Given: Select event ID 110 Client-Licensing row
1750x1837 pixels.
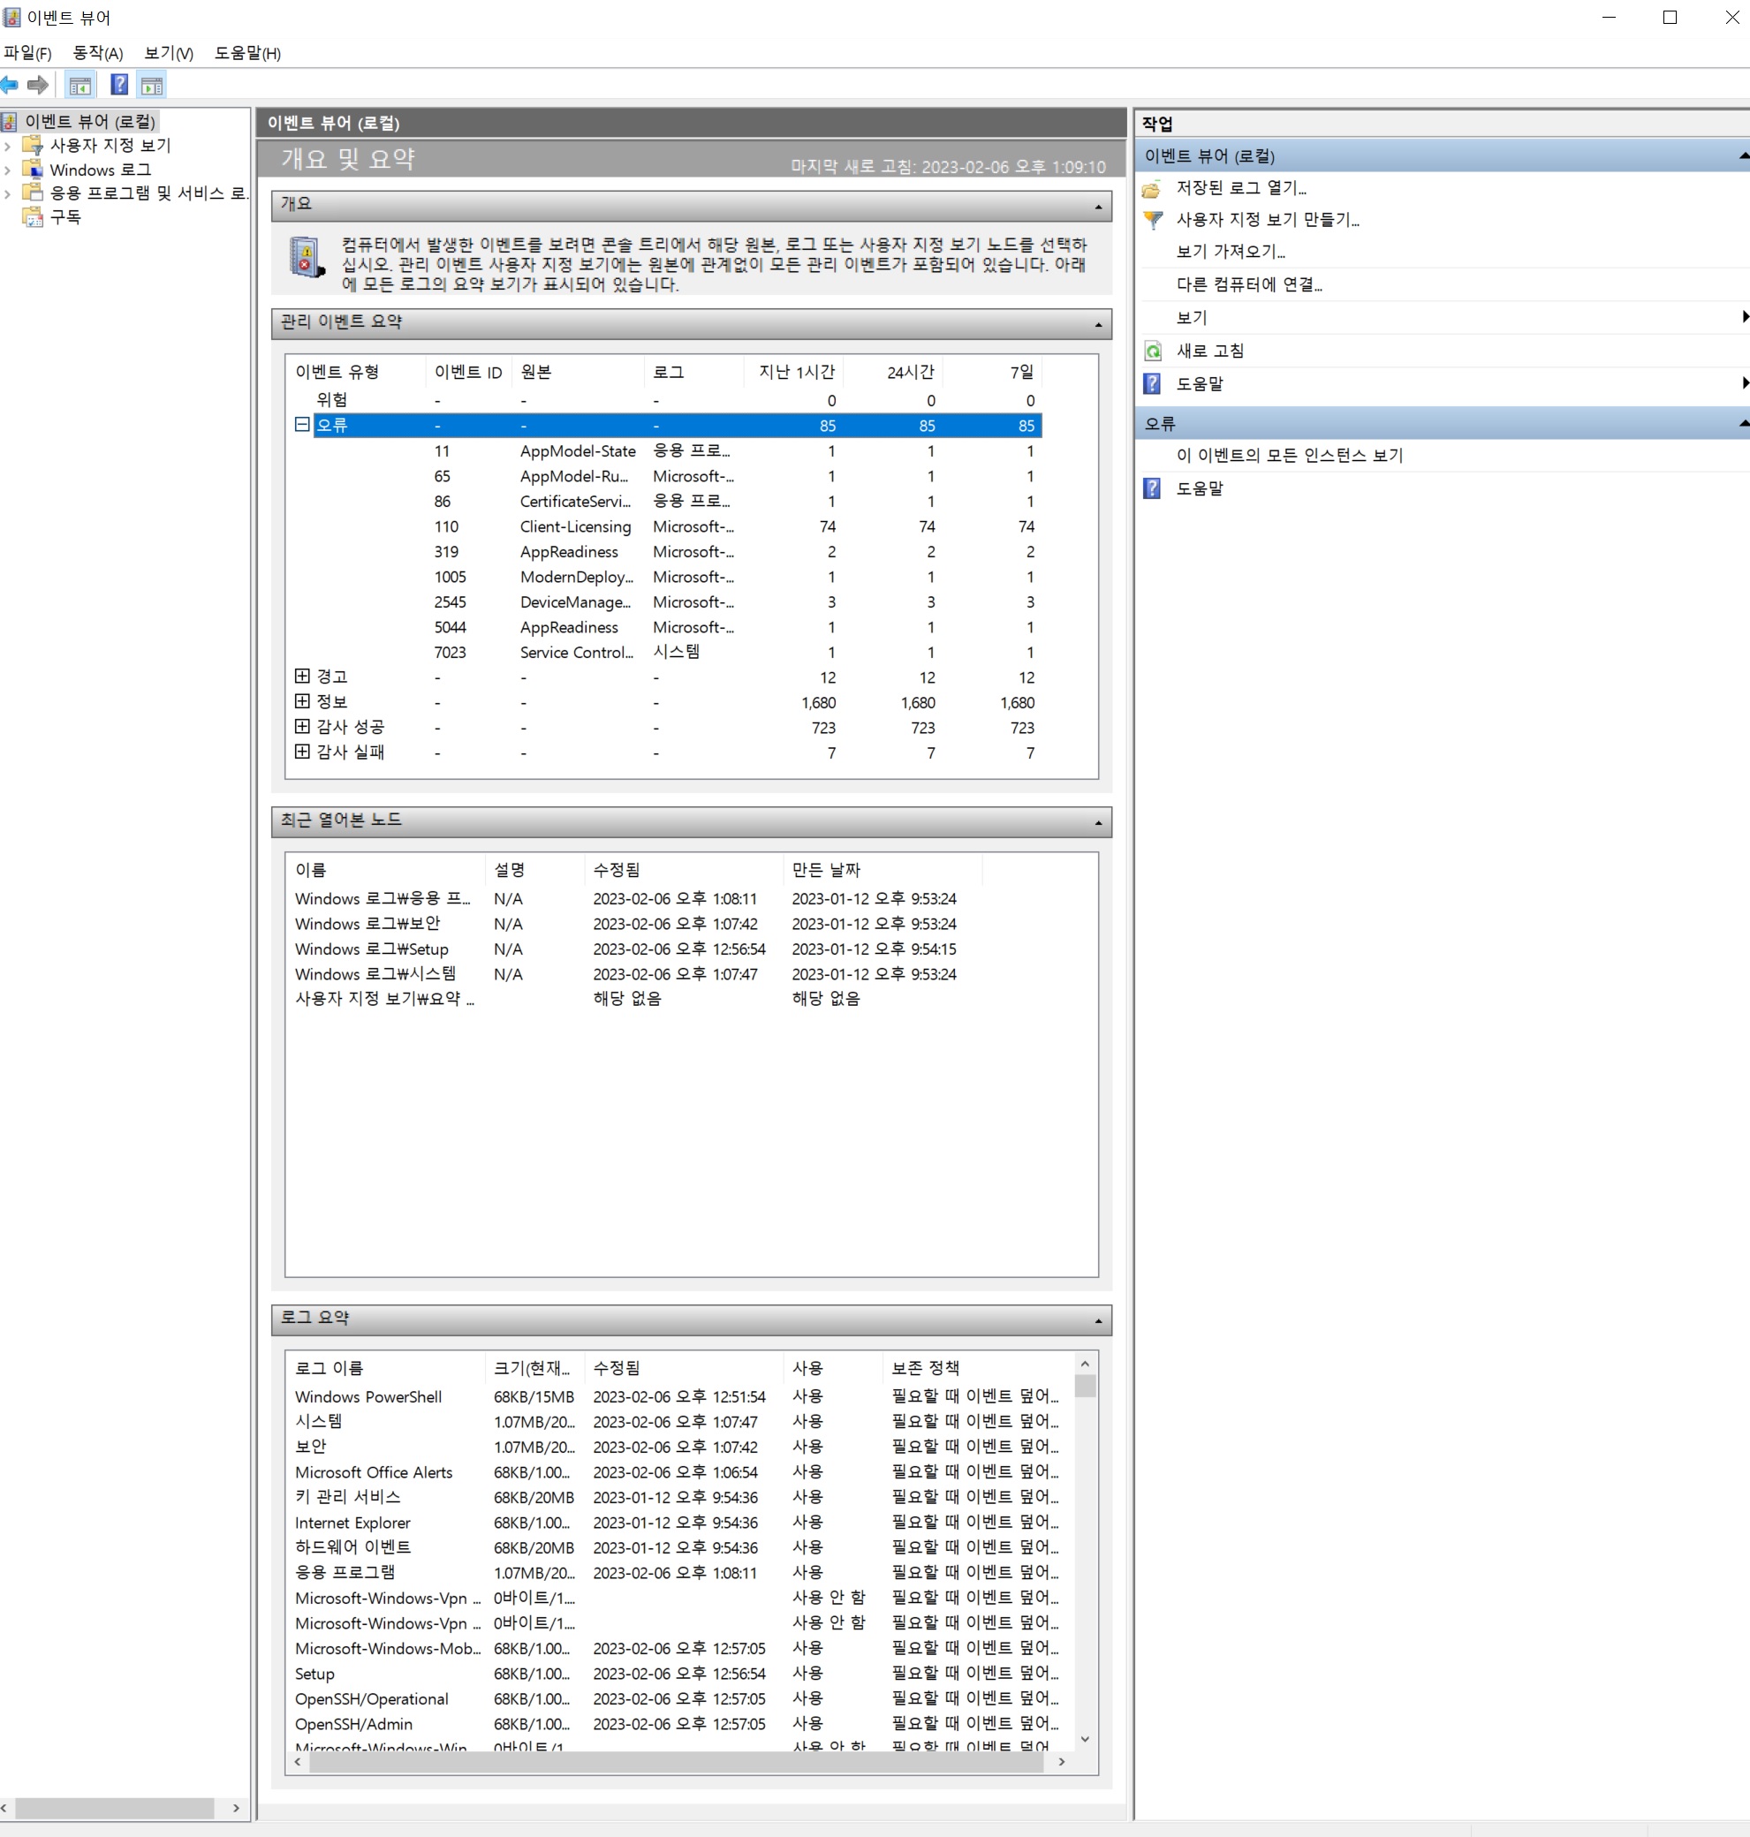Looking at the screenshot, I should pyautogui.click(x=667, y=527).
